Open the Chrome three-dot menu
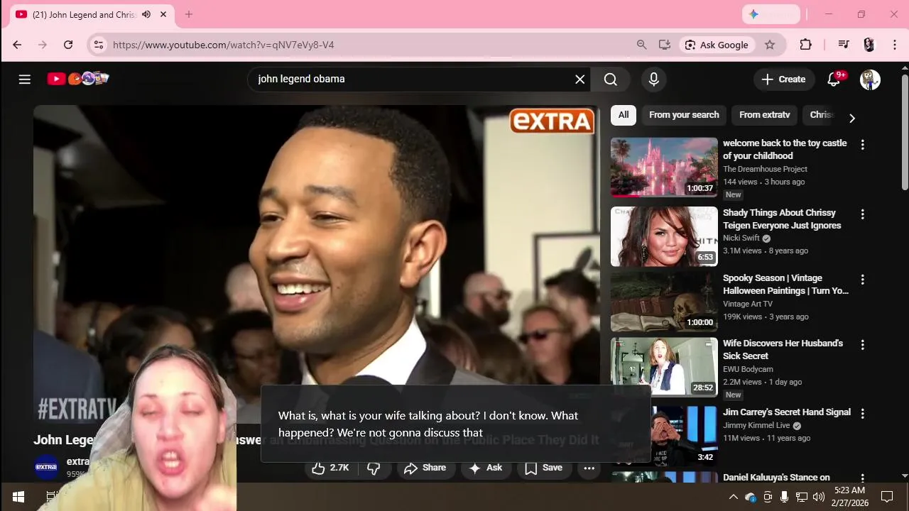909x511 pixels. click(x=894, y=45)
